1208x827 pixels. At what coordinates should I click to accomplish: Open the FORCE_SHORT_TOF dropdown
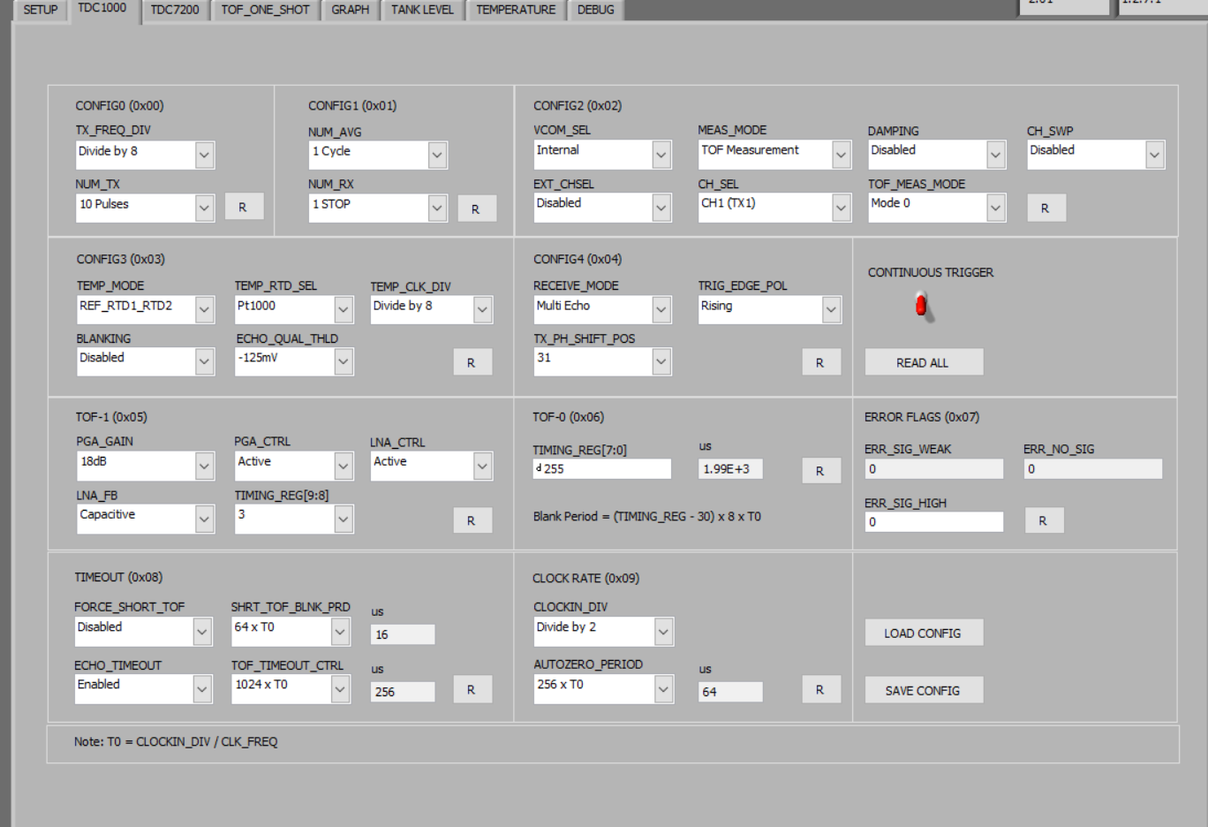pos(144,631)
